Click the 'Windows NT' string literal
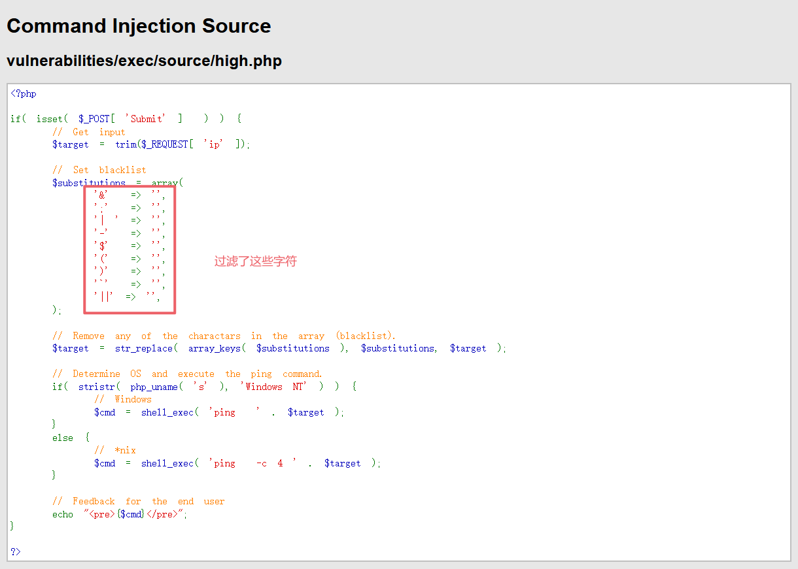798x569 pixels. click(x=274, y=387)
